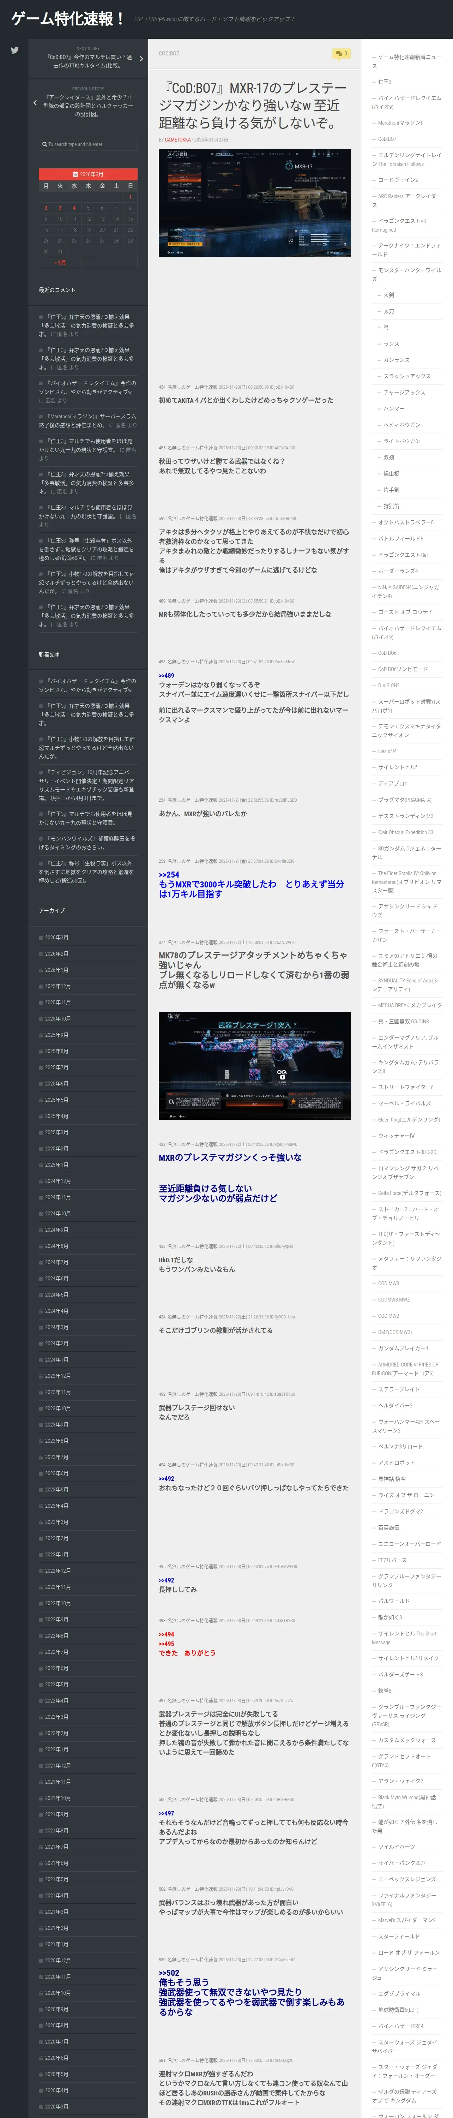The height and width of the screenshot is (2118, 453).
Task: Open the comment bubble showing 3 comments
Action: tap(340, 53)
